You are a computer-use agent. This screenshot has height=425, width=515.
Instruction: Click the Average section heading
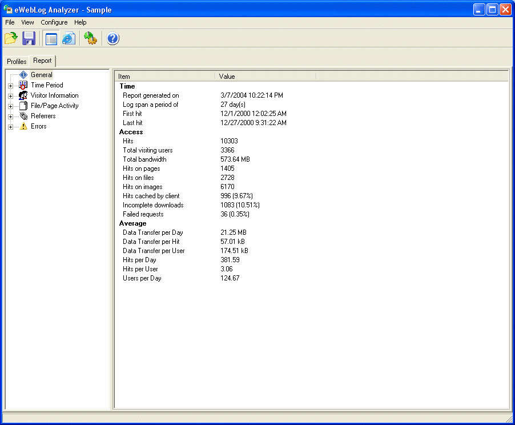(132, 223)
